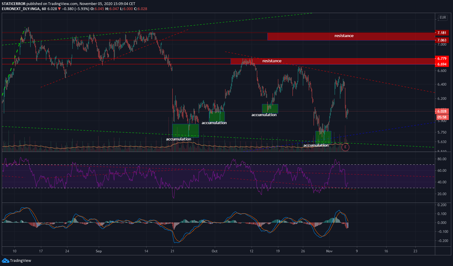
Task: Click the STATICERROR author name
Action: tap(14, 4)
